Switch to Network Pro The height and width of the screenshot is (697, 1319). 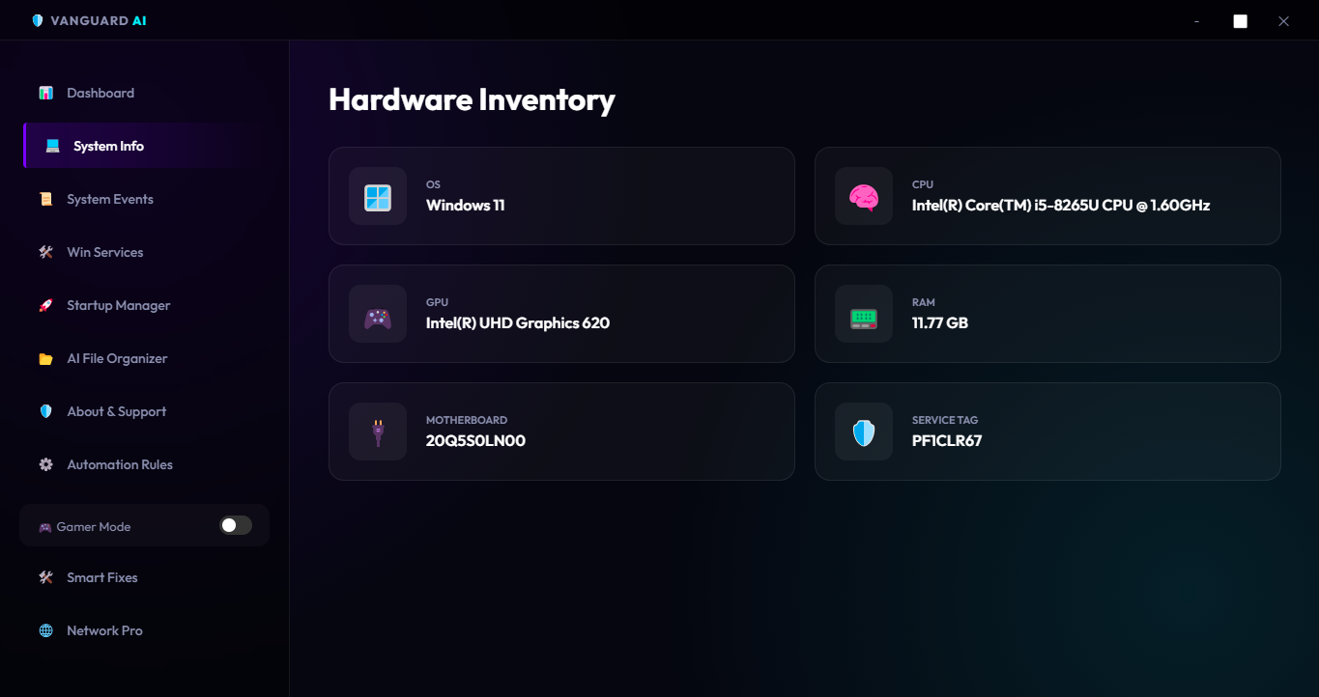tap(145, 630)
